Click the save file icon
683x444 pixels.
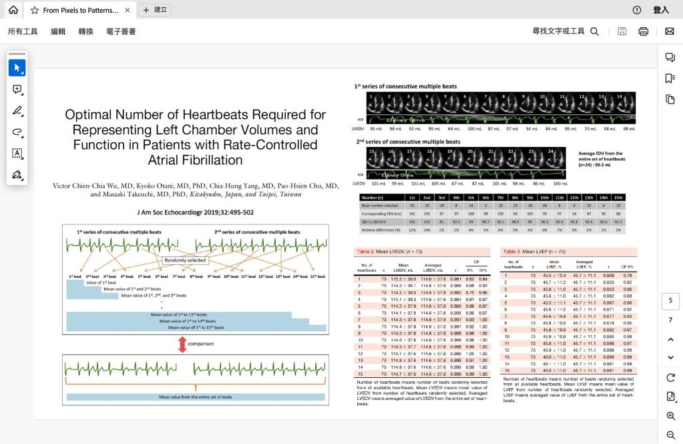[622, 31]
